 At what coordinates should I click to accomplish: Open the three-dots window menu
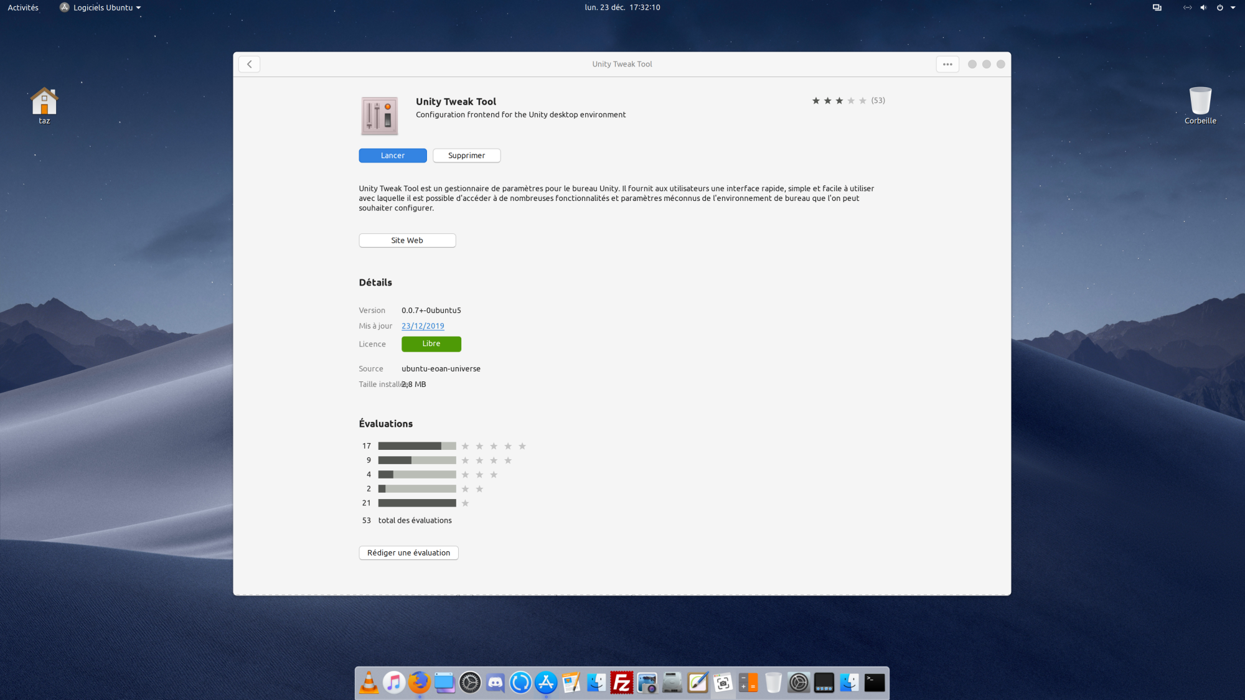[x=947, y=64]
